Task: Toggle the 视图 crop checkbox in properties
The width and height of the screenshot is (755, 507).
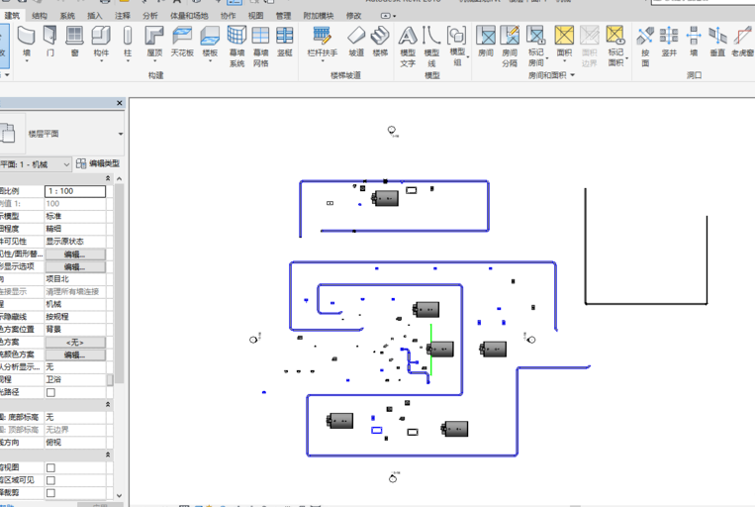Action: click(x=50, y=467)
